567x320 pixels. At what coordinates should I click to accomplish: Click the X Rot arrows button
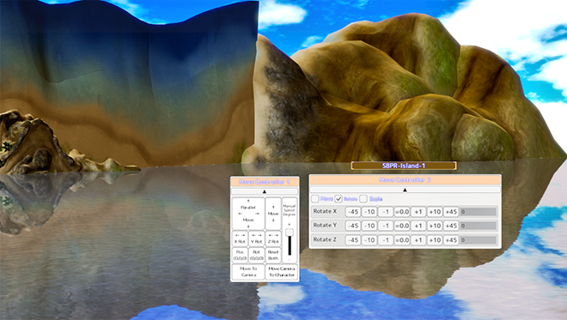[x=240, y=238]
